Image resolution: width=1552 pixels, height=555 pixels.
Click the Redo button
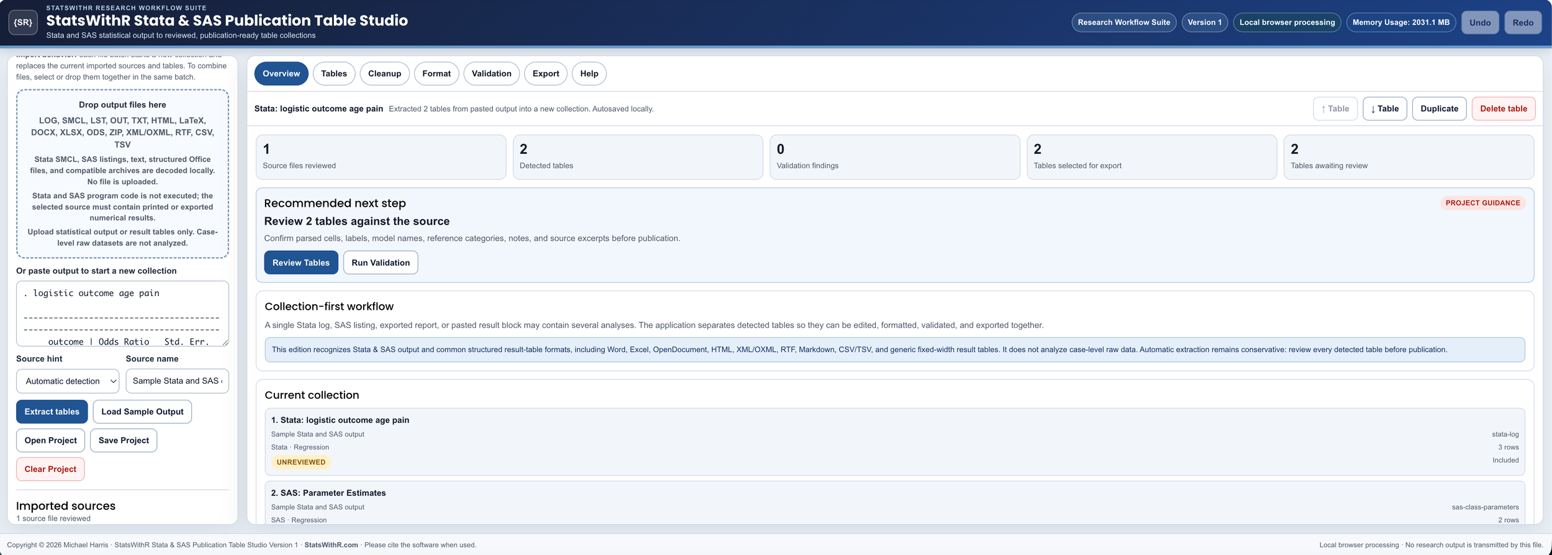1523,22
